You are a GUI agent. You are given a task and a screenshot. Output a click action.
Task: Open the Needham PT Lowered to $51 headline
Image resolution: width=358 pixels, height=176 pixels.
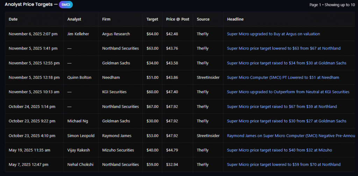283,77
